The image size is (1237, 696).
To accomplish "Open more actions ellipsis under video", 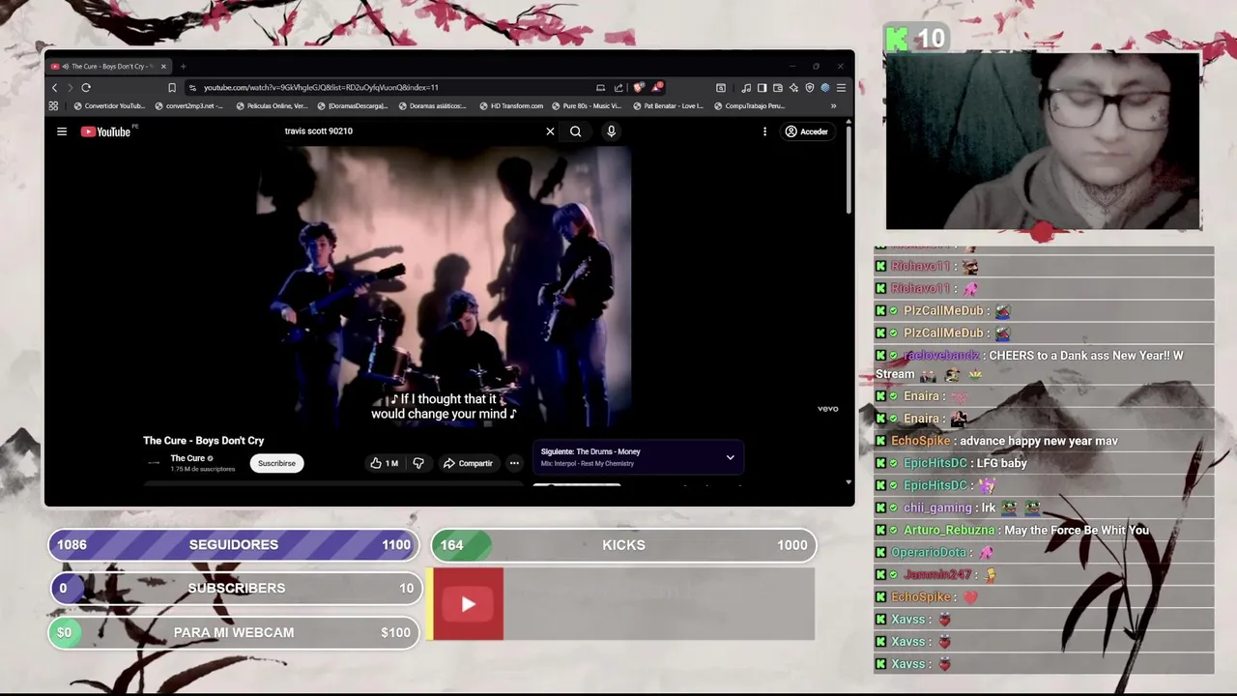I will [x=514, y=463].
